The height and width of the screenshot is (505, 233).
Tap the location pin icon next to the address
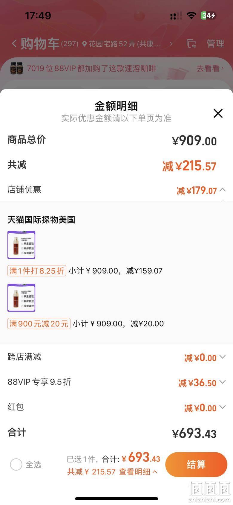click(x=85, y=44)
